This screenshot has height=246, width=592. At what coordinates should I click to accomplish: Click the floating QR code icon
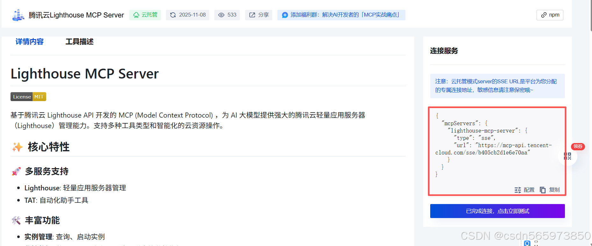click(567, 156)
